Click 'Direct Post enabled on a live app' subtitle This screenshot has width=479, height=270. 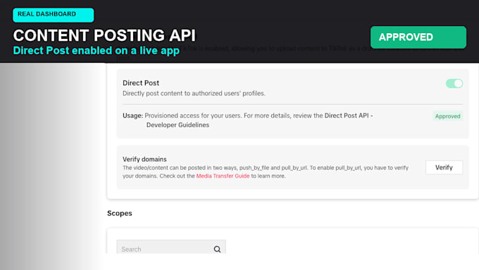point(97,51)
